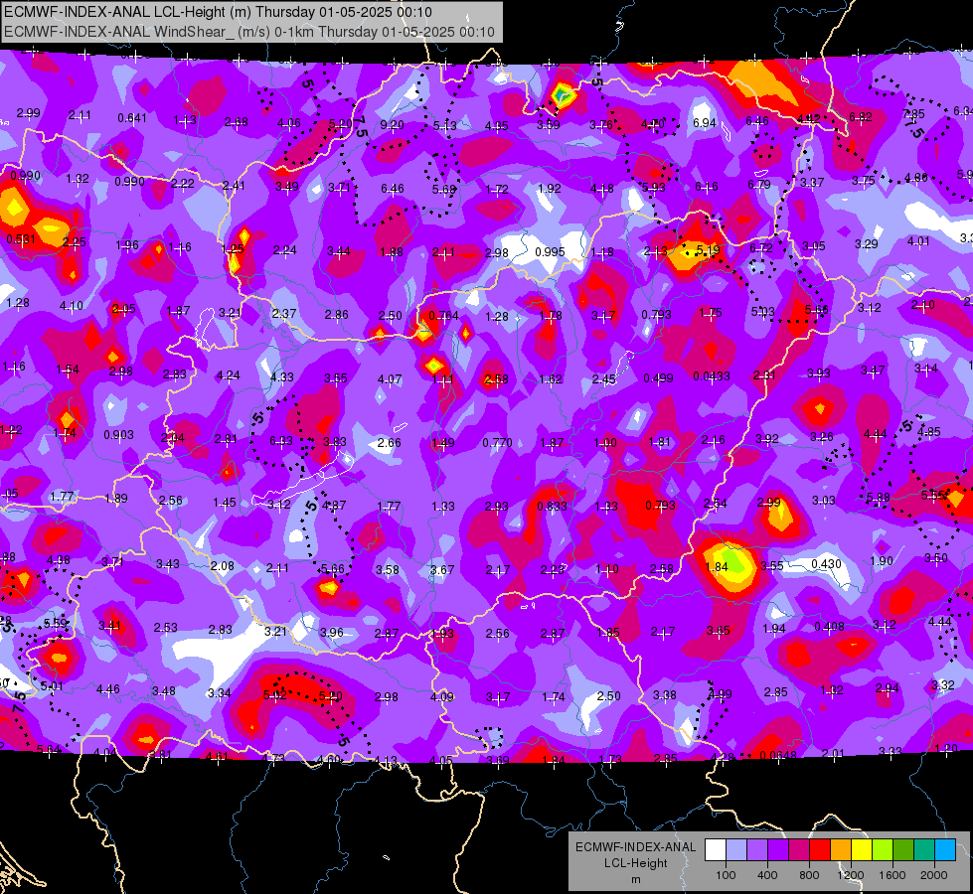
Task: Click the wind shear value 0.770
Action: click(x=498, y=442)
